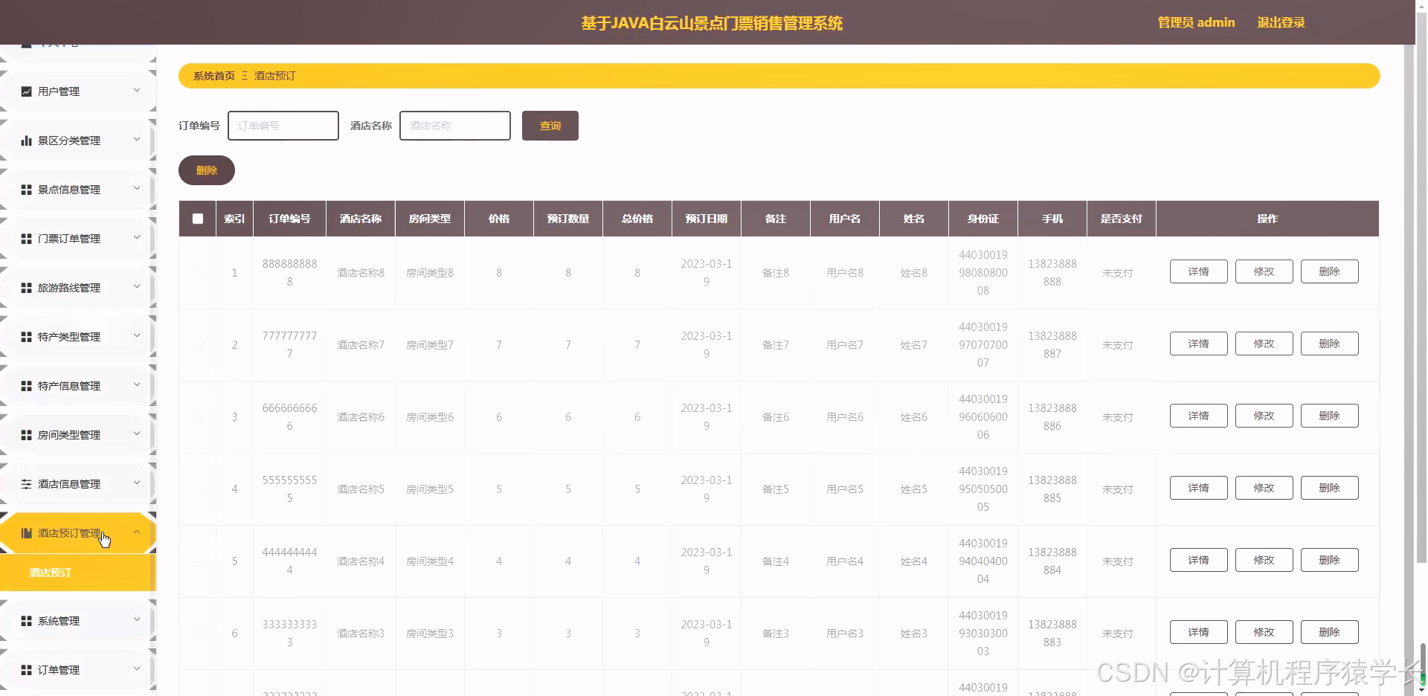Expand the 特产类型管理 chevron

coord(137,336)
